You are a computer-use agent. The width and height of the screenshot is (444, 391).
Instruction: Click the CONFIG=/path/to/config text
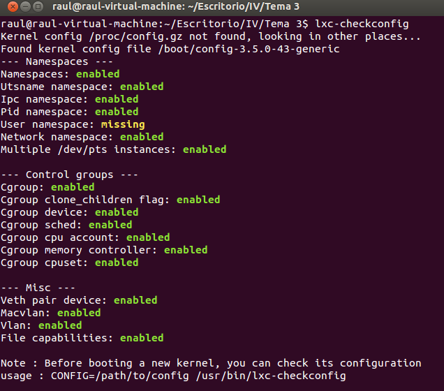tap(120, 376)
